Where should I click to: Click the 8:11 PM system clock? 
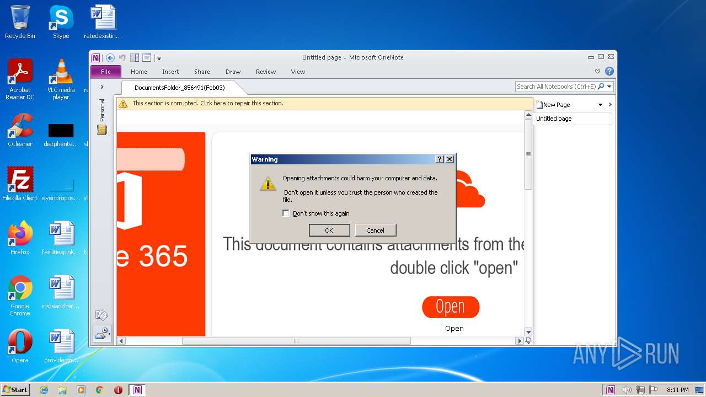(677, 390)
